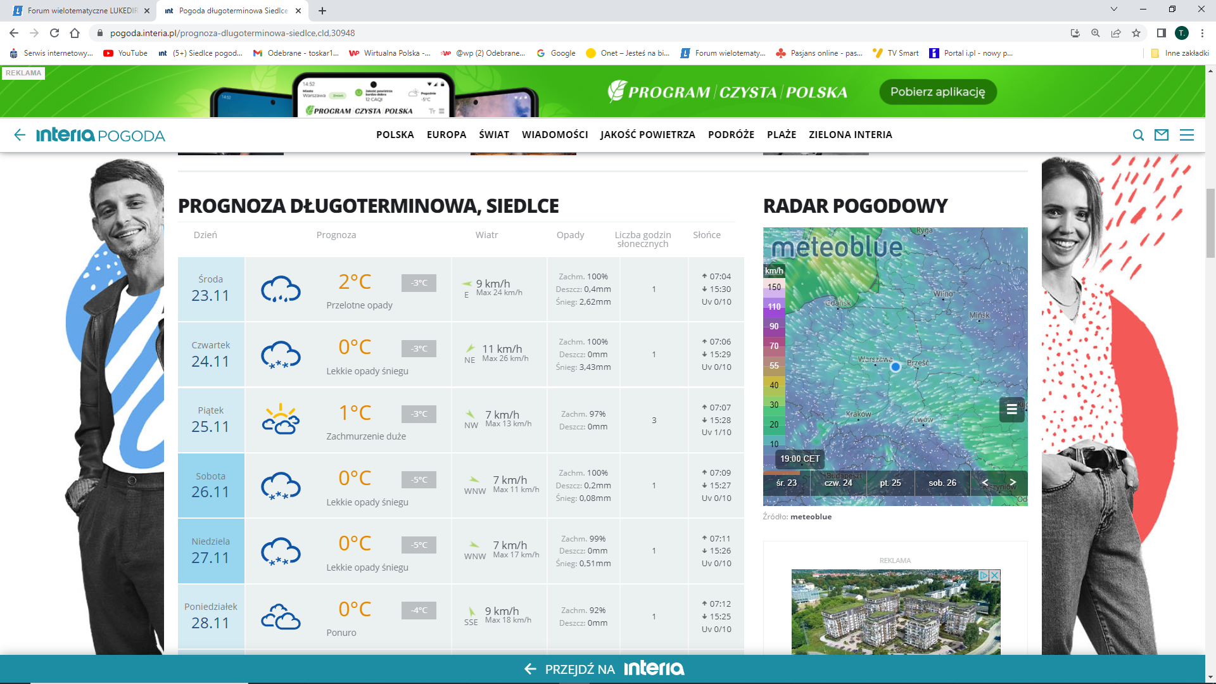Bookmark this page with the star icon
This screenshot has height=684, width=1216.
[x=1136, y=33]
